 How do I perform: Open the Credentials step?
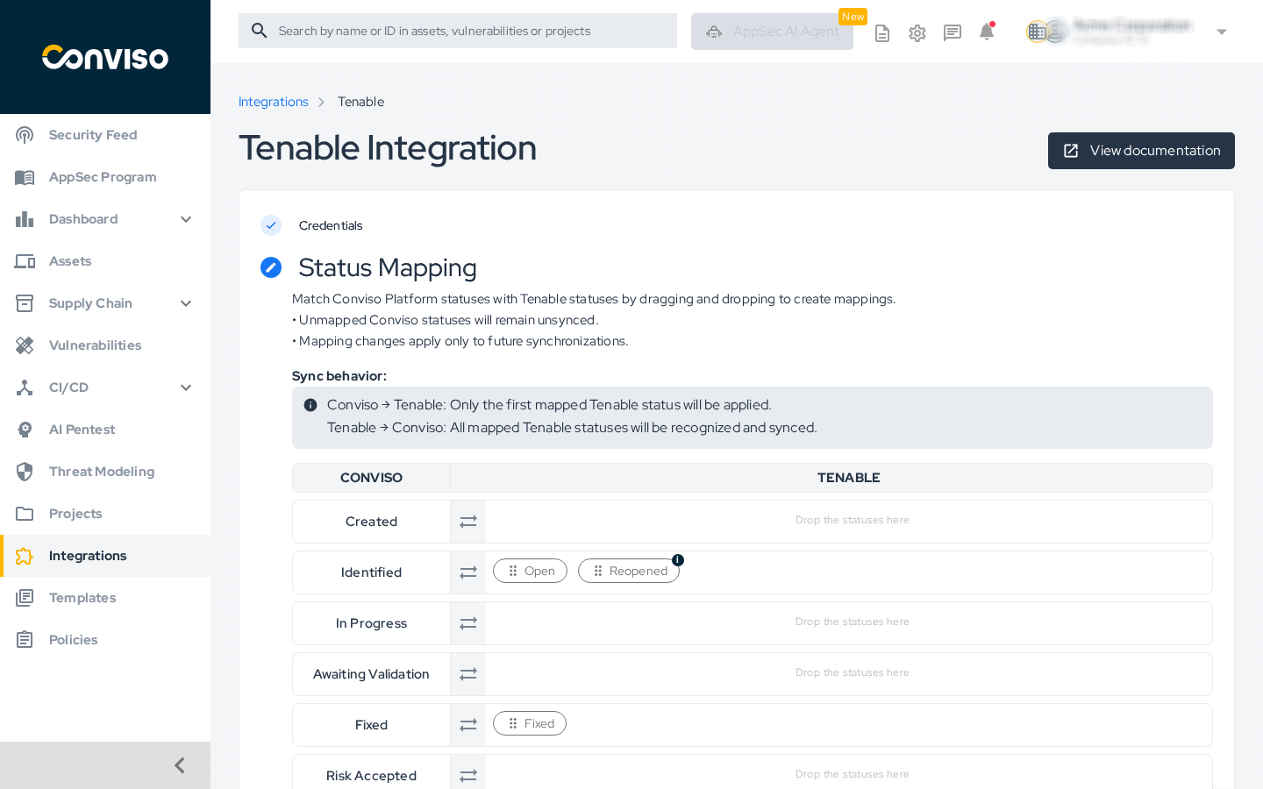[331, 225]
